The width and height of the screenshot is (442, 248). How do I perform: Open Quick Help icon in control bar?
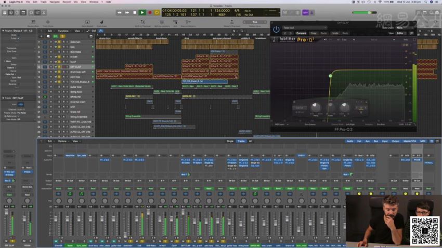point(17,12)
